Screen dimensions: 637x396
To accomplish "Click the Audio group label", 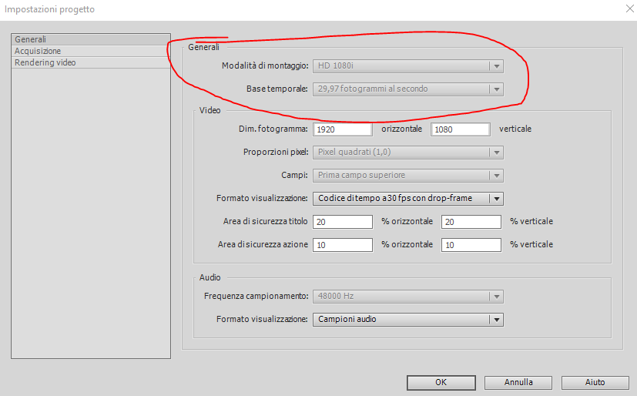I will pyautogui.click(x=210, y=278).
